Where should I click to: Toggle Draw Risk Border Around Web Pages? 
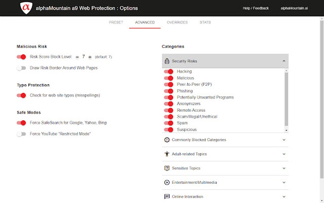coord(21,68)
